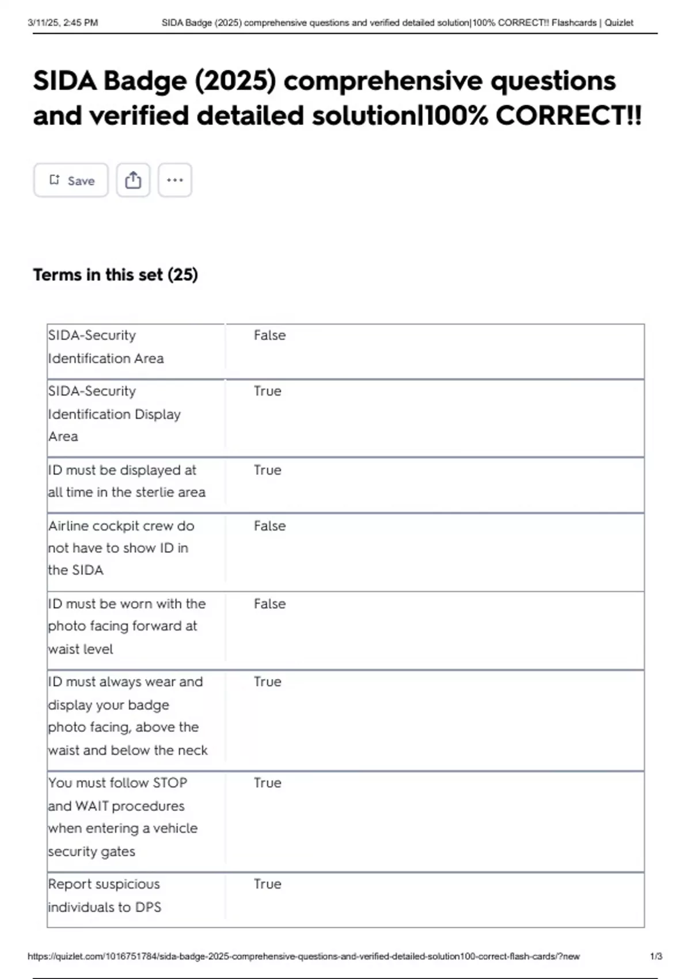Viewport: 691px width, 979px height.
Task: Click the main SIDA Badge title heading
Action: [337, 98]
